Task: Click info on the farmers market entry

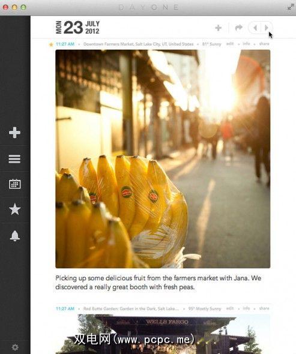Action: tap(246, 44)
